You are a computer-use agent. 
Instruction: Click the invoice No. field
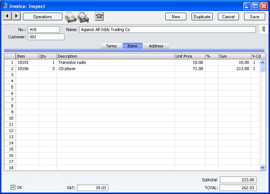point(44,30)
